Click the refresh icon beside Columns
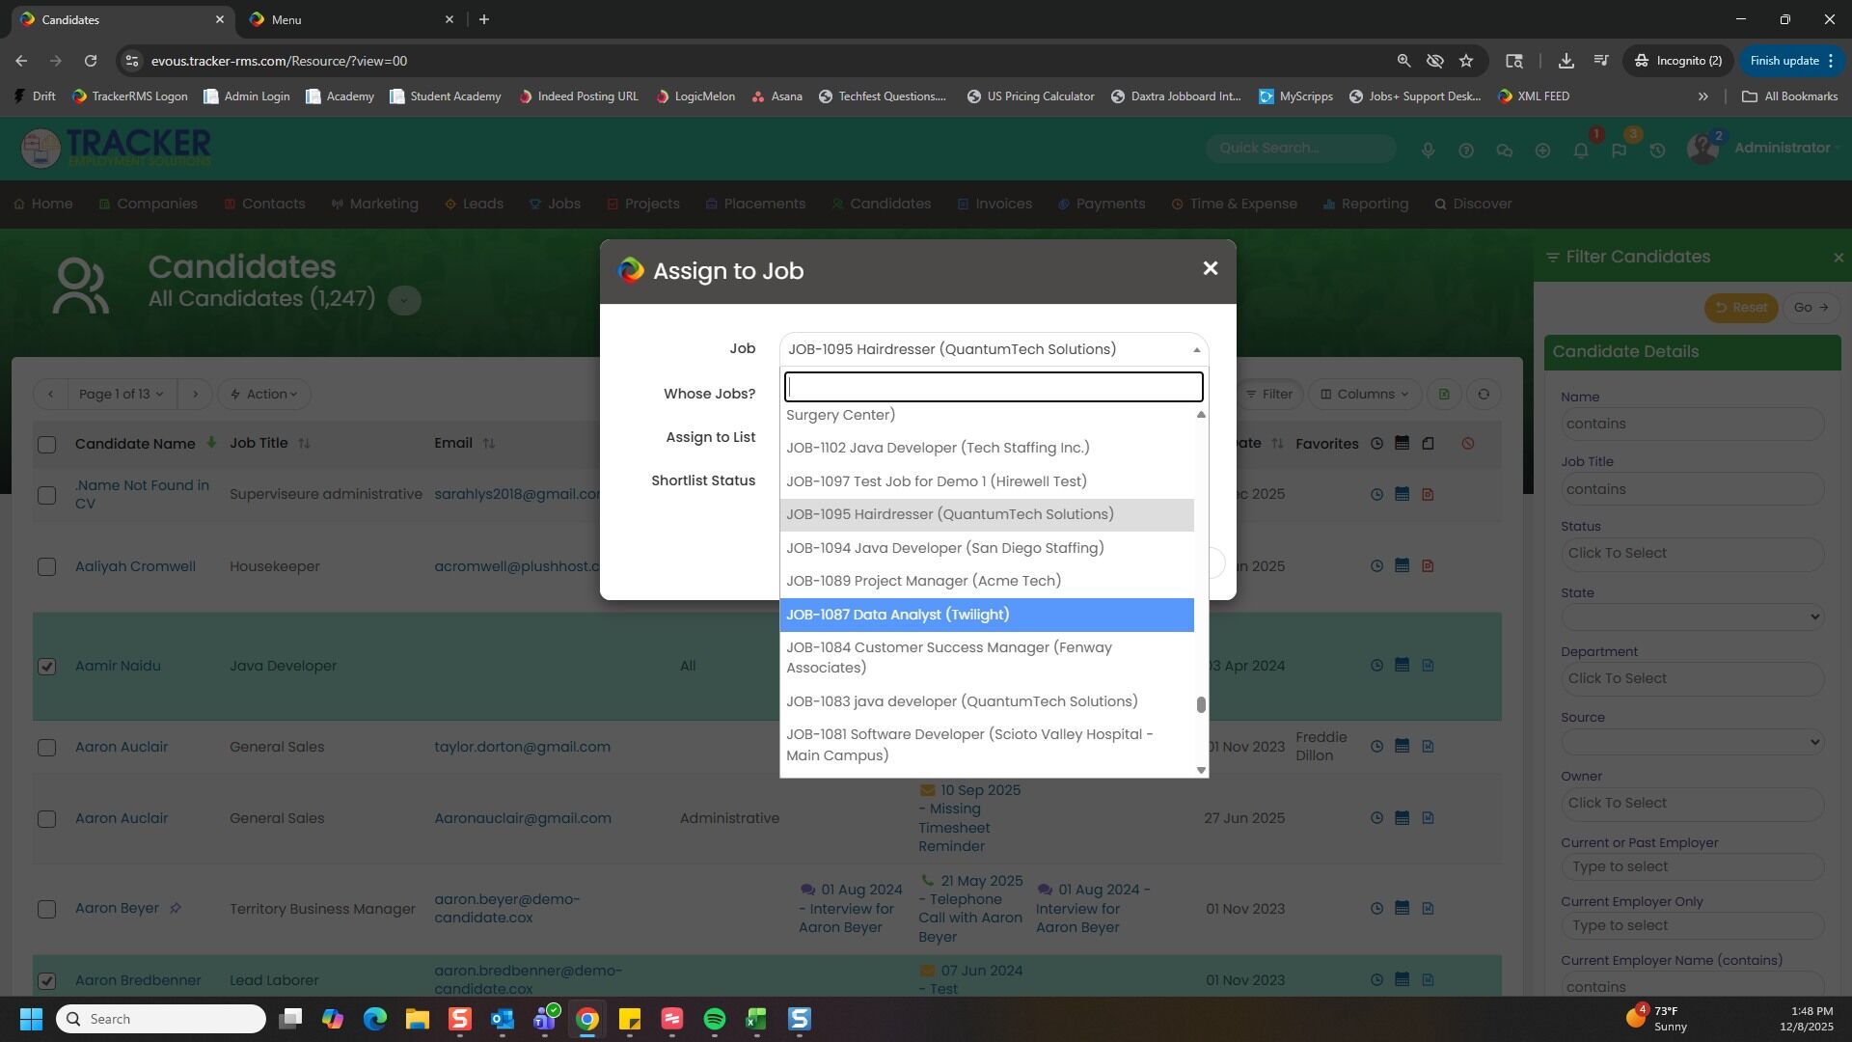Screen dimensions: 1852x1042 [x=1484, y=394]
